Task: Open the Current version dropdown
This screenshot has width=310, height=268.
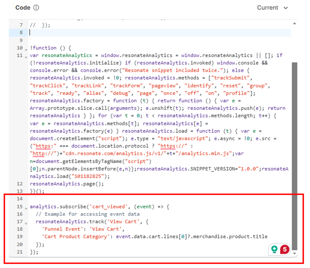Action: (x=272, y=8)
